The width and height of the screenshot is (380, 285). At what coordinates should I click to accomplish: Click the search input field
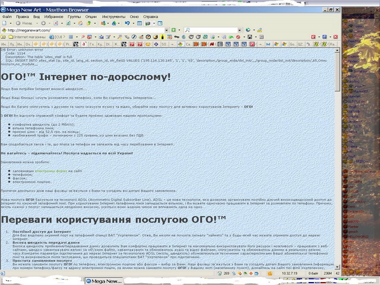click(x=213, y=30)
